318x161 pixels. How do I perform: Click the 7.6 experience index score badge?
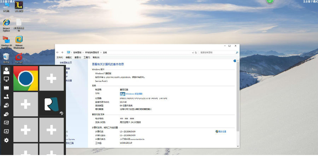click(123, 94)
